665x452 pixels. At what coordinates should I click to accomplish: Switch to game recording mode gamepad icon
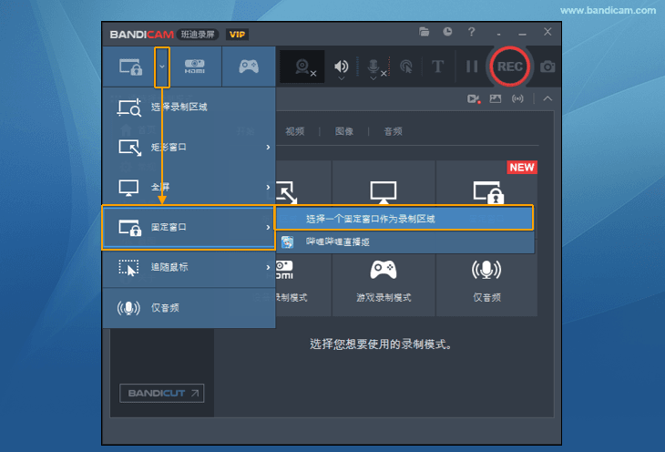click(249, 67)
